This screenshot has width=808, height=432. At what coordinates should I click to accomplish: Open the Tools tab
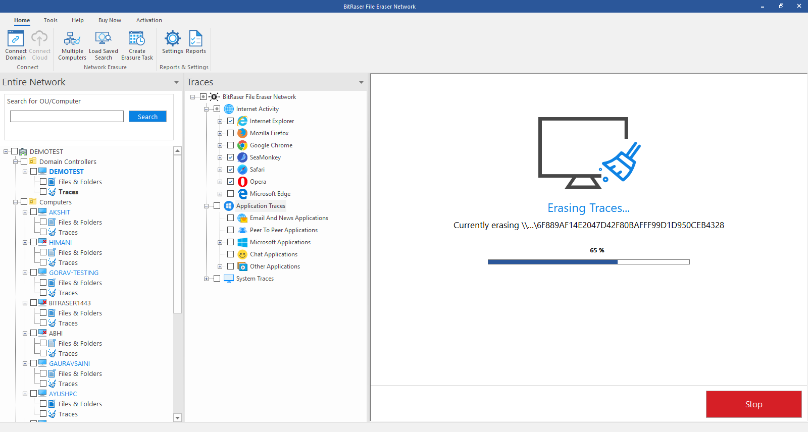(50, 20)
